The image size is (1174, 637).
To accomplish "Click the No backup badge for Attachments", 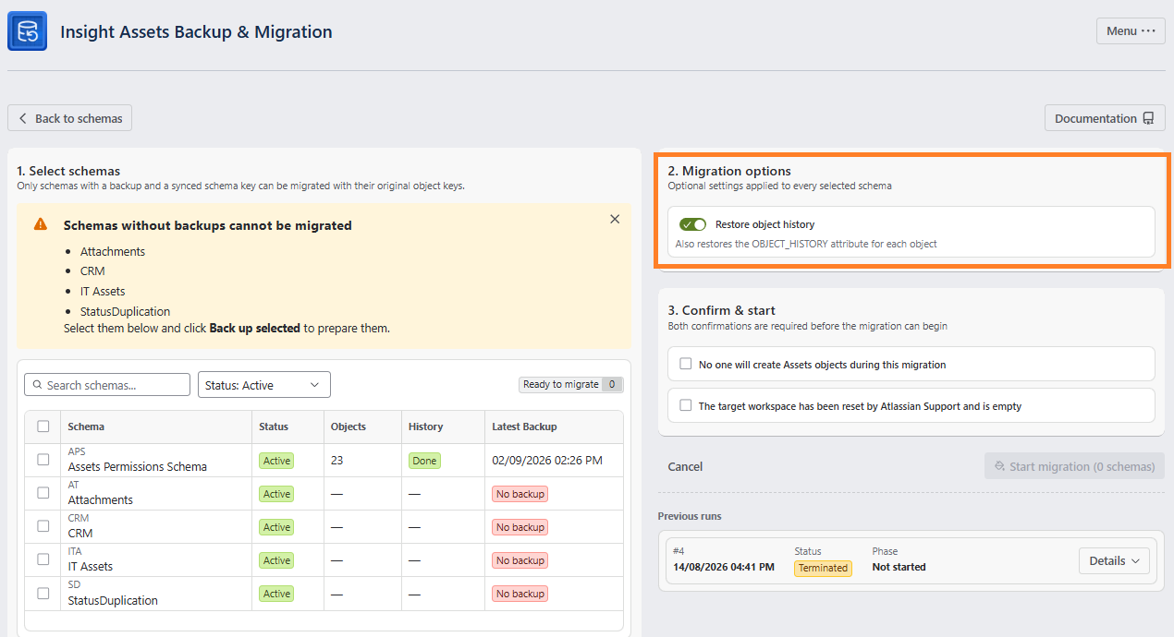I will 520,494.
